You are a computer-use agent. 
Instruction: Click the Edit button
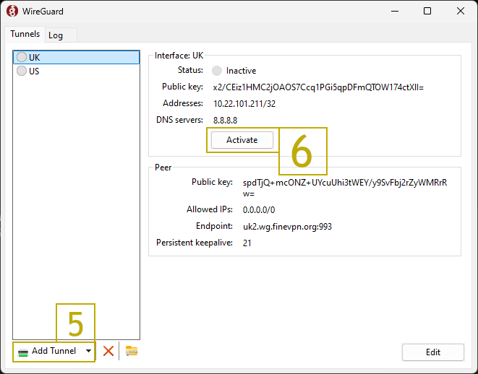432,352
